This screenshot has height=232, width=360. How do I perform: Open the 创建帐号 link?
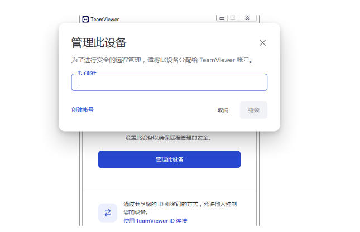[83, 110]
